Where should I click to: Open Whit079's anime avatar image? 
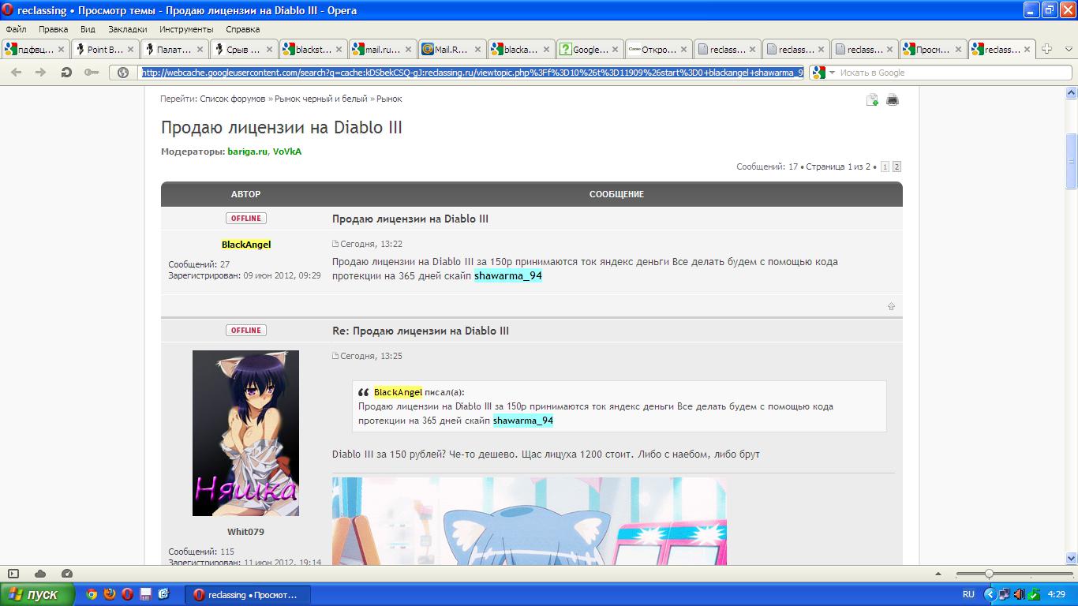[x=245, y=433]
